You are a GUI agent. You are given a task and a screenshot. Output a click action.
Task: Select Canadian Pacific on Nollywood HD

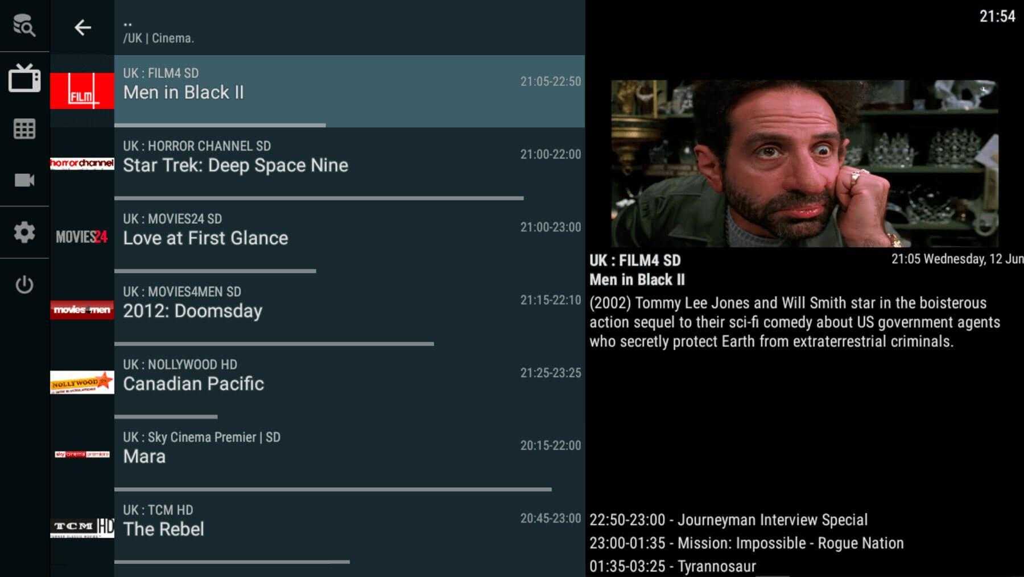(x=349, y=383)
